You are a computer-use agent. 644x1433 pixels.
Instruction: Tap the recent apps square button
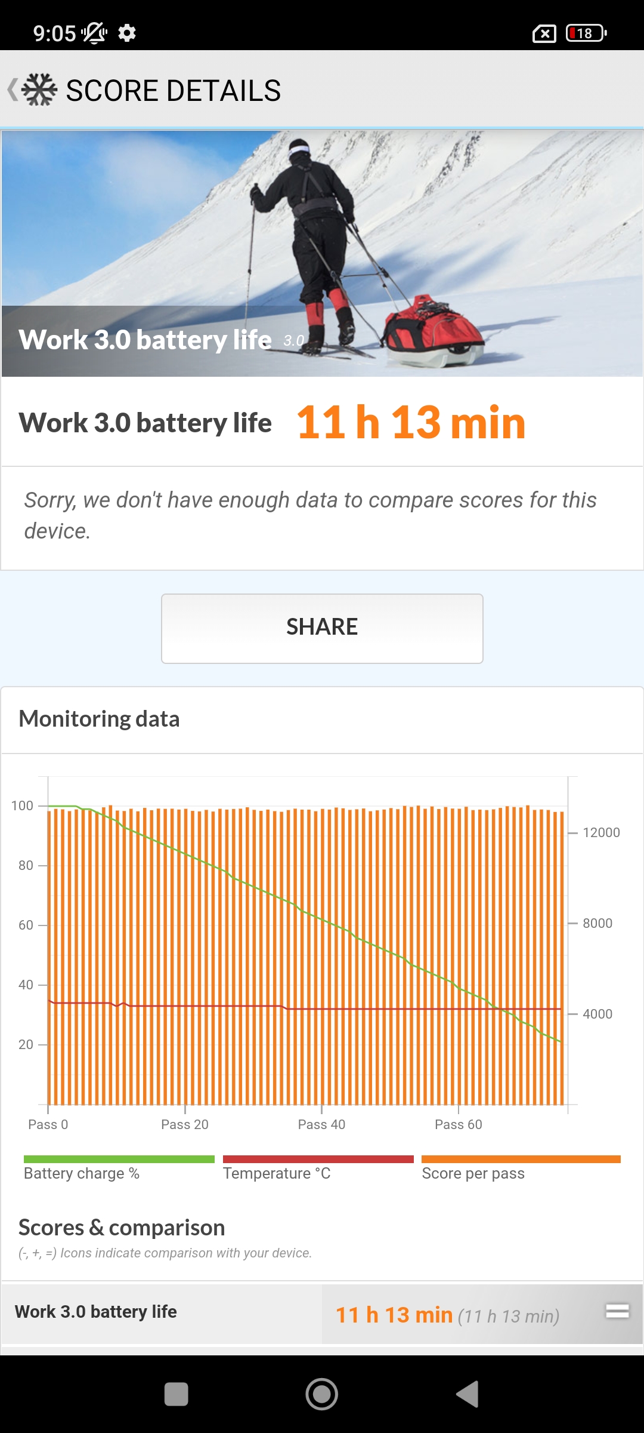(176, 1394)
